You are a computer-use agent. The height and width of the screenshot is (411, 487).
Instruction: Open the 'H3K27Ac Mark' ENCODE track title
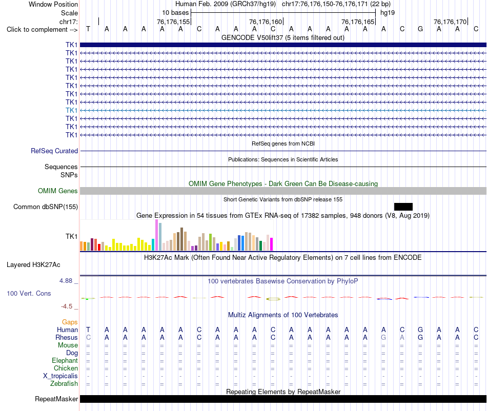pos(283,257)
